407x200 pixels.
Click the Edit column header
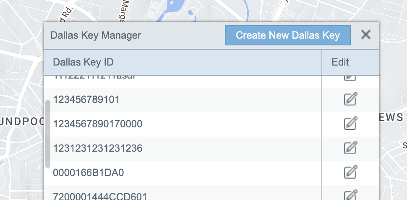[340, 63]
